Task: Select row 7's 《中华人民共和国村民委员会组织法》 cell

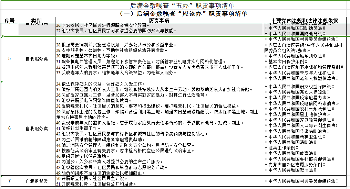Action: click(305, 181)
